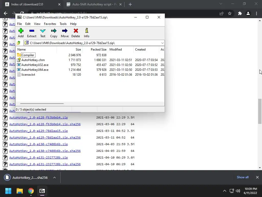Download AutoHotkey_2.0-a130-c7408b6b.zip link
Screen dimensions: 262x197
coord(38,144)
